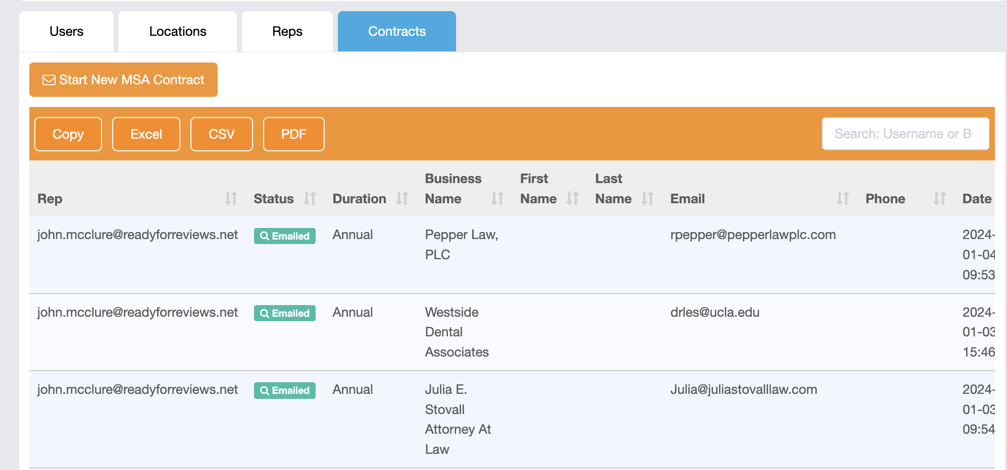Export contracts to Excel
Viewport: 1007px width, 470px height.
(x=146, y=134)
